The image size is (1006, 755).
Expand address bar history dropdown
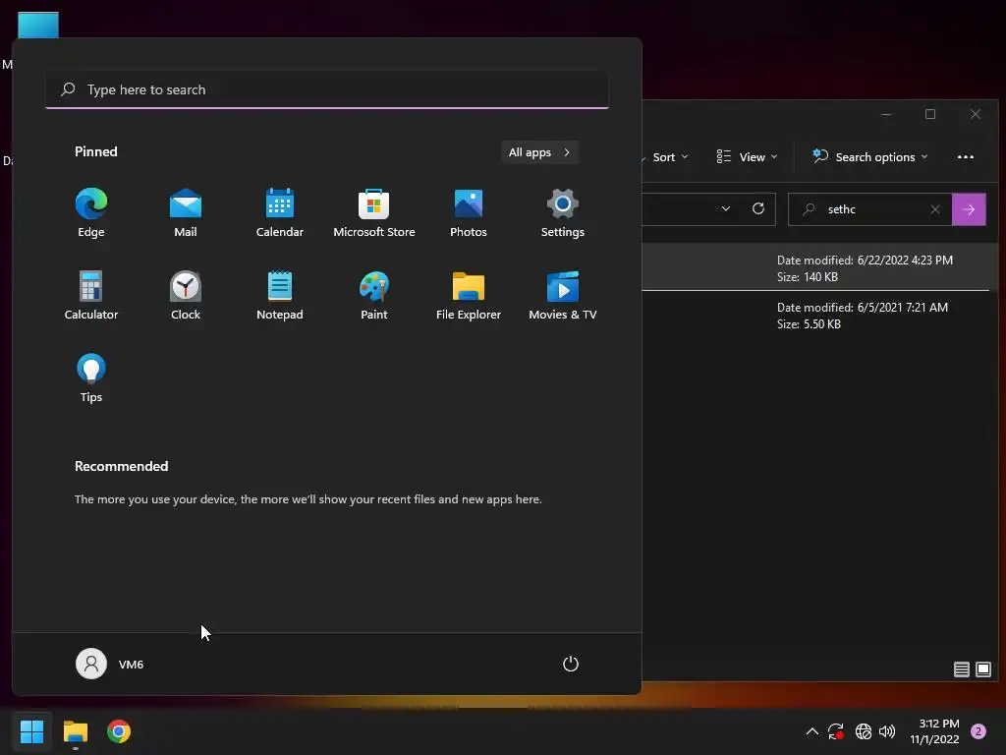[x=726, y=209]
